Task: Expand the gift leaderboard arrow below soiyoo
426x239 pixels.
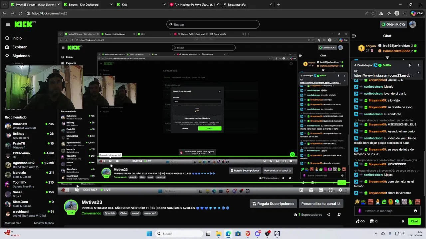Action: (387, 57)
